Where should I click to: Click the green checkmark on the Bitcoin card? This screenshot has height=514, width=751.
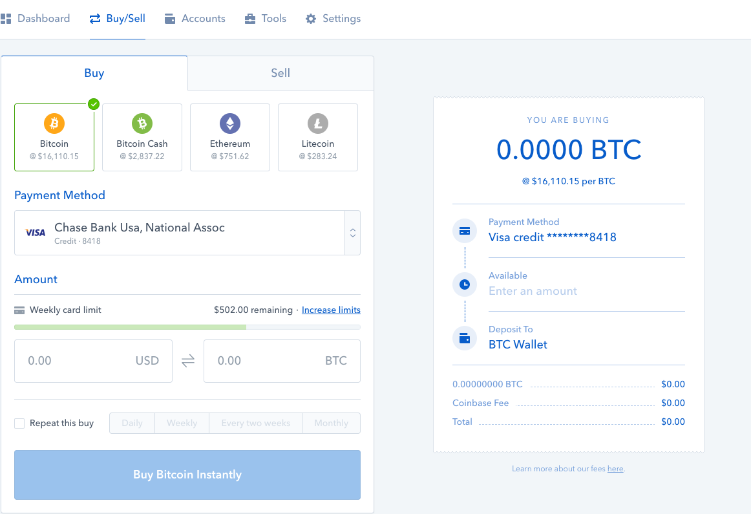pos(94,104)
